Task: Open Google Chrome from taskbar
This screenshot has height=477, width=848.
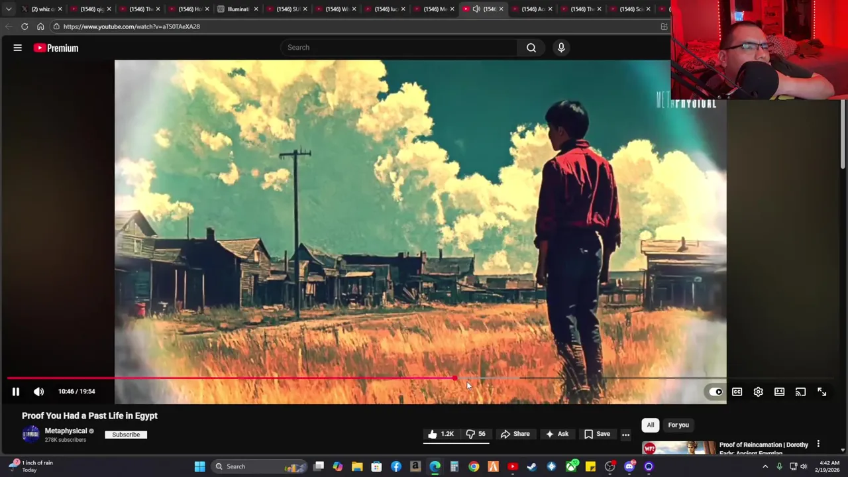Action: pos(474,466)
